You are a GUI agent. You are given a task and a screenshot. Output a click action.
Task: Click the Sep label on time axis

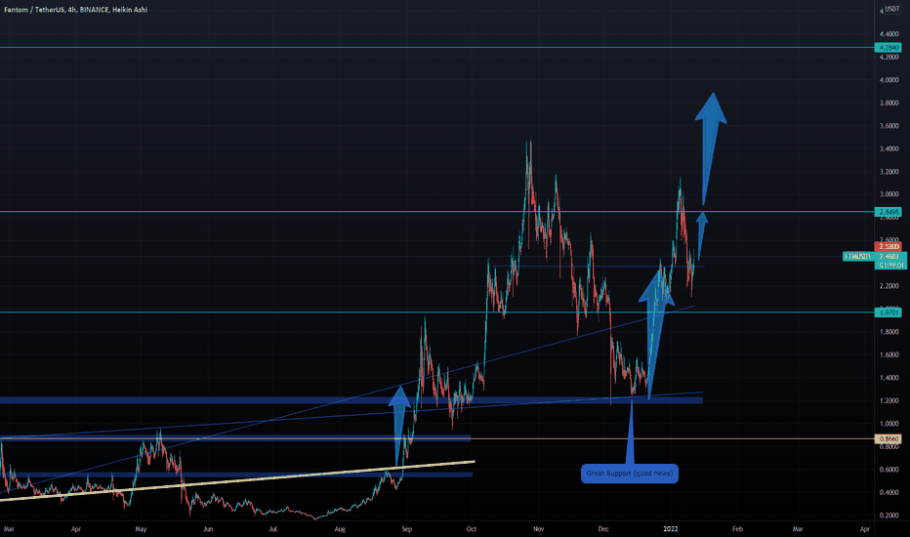407,529
